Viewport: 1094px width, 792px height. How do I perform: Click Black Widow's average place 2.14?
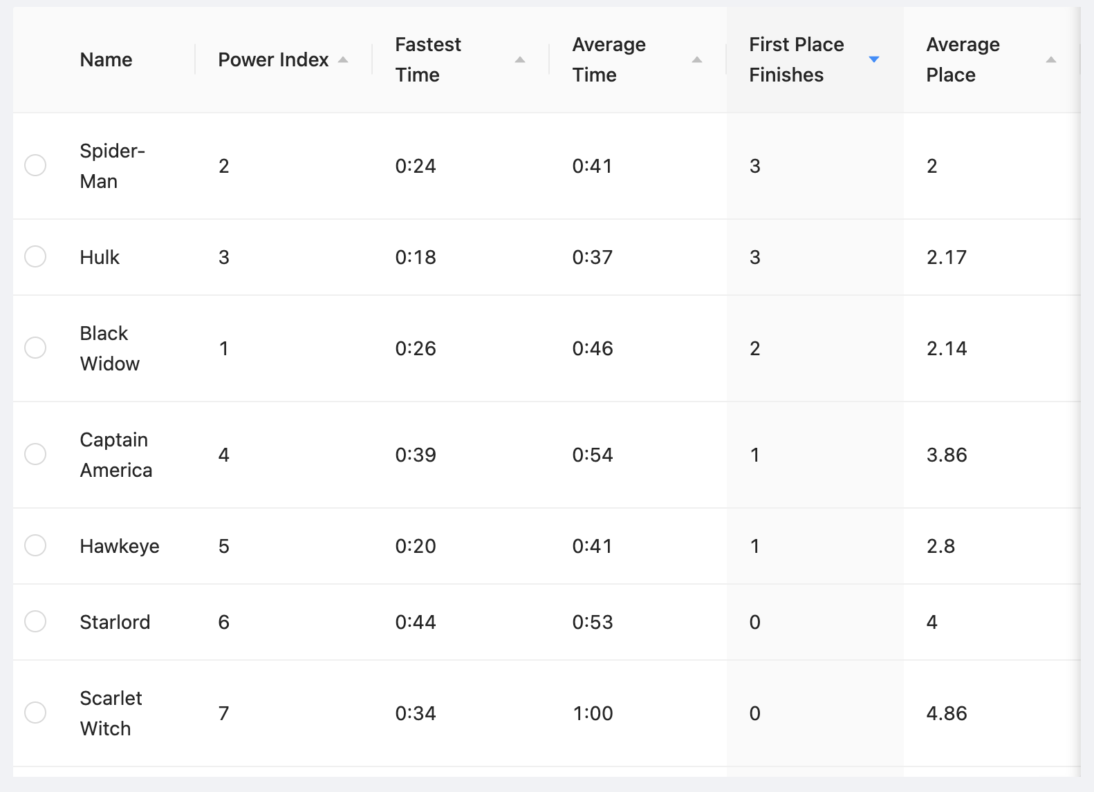tap(947, 348)
